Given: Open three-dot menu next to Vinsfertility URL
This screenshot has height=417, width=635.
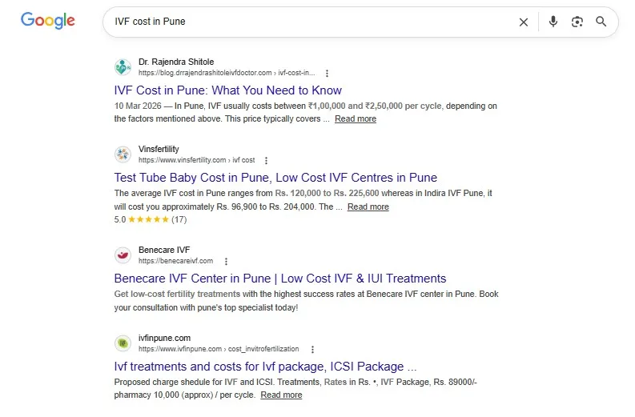Looking at the screenshot, I should [266, 160].
